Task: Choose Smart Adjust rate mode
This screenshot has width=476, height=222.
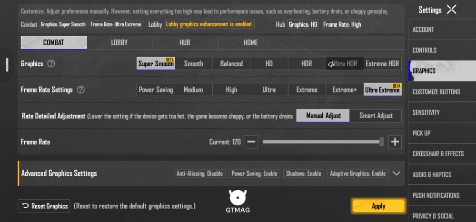Action: coord(376,116)
